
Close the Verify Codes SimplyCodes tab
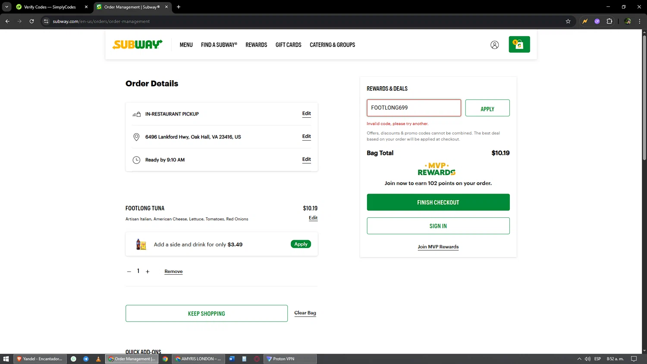[86, 7]
